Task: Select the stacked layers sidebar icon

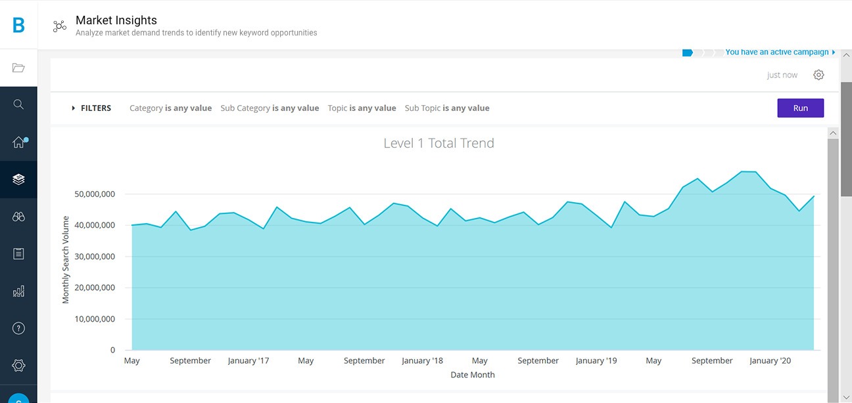Action: tap(18, 179)
